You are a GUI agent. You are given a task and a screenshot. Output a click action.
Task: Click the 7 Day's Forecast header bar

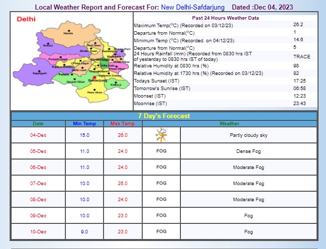click(164, 116)
